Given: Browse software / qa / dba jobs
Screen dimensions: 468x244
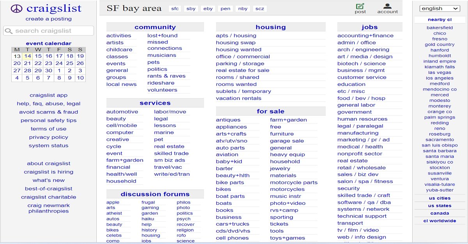Looking at the screenshot, I should [x=364, y=202].
